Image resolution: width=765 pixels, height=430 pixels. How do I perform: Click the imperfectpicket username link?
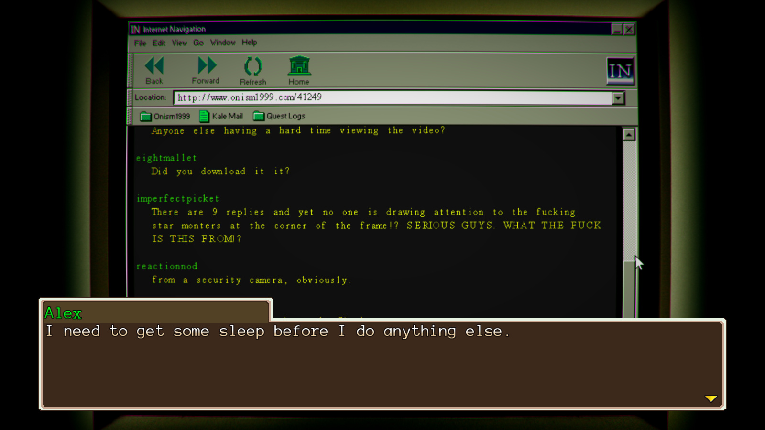pos(178,199)
